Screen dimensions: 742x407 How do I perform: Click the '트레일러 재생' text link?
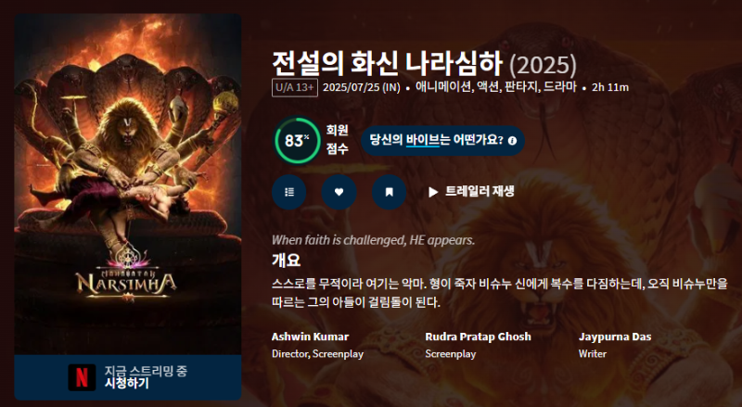tap(480, 191)
